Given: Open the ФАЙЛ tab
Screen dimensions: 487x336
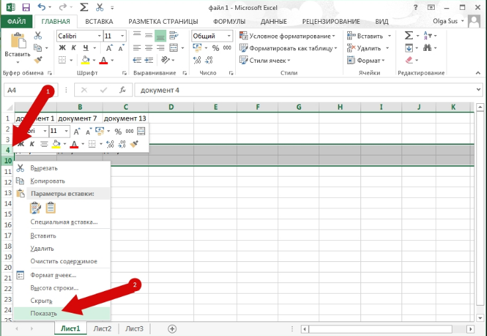Looking at the screenshot, I should pos(17,21).
